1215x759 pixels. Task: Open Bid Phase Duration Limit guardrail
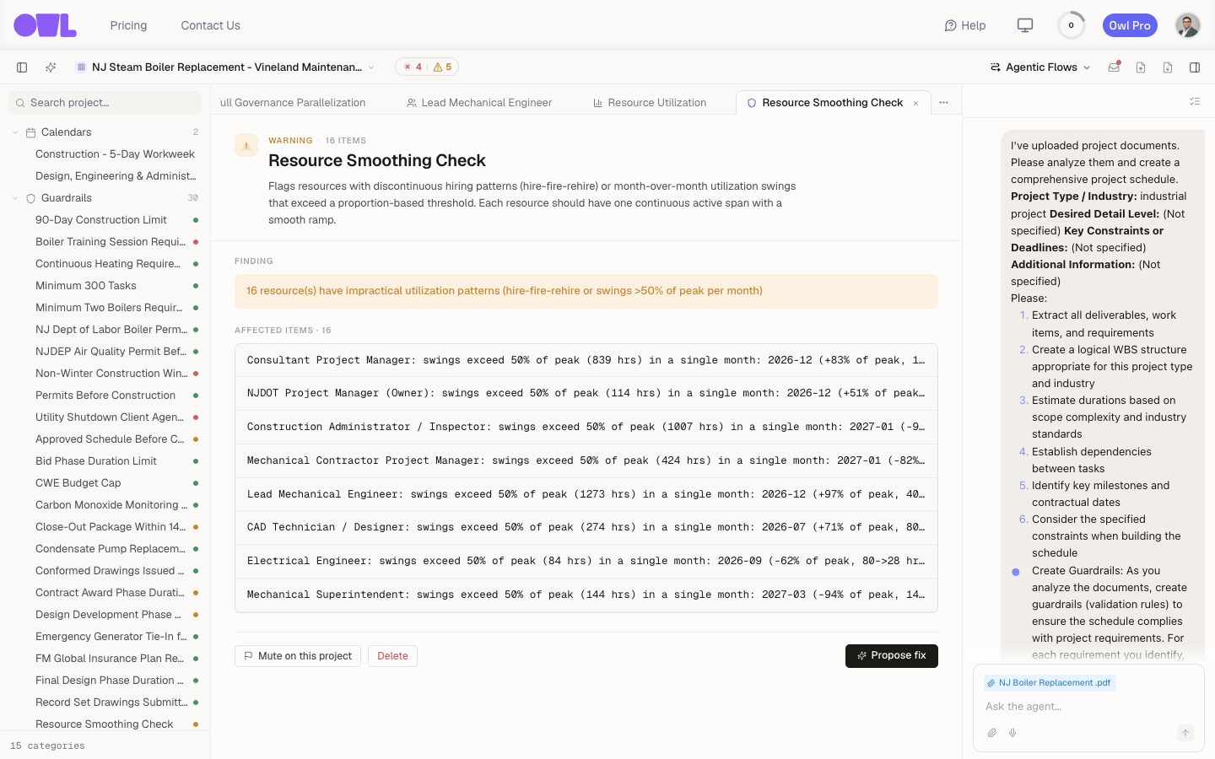pyautogui.click(x=96, y=461)
